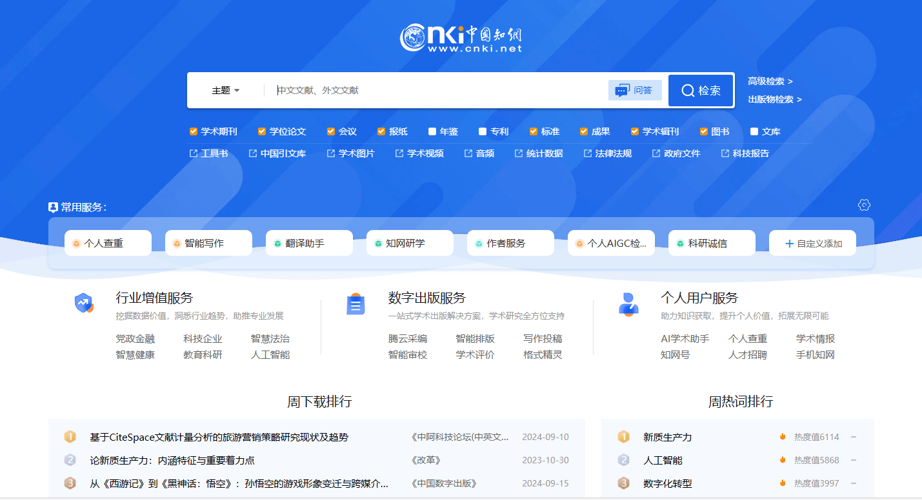Viewport: 922px width, 500px height.
Task: Open the AI学术助手 link
Action: [x=685, y=338]
